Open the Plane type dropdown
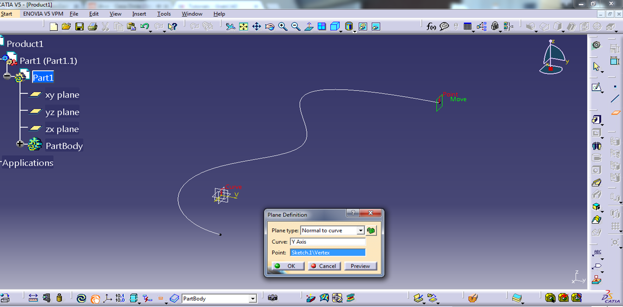 click(x=360, y=231)
